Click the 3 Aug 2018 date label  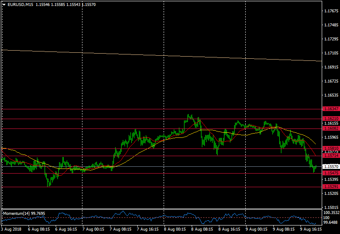pyautogui.click(x=11, y=229)
